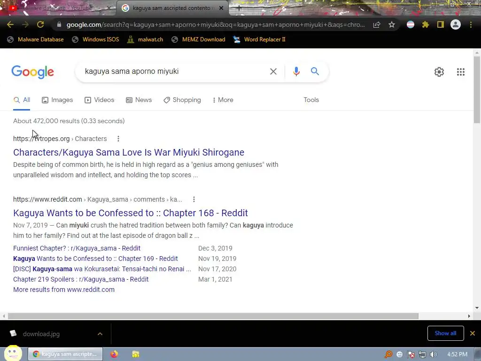Click the horizontal scrollbar thumb
The height and width of the screenshot is (361, 481).
213,316
